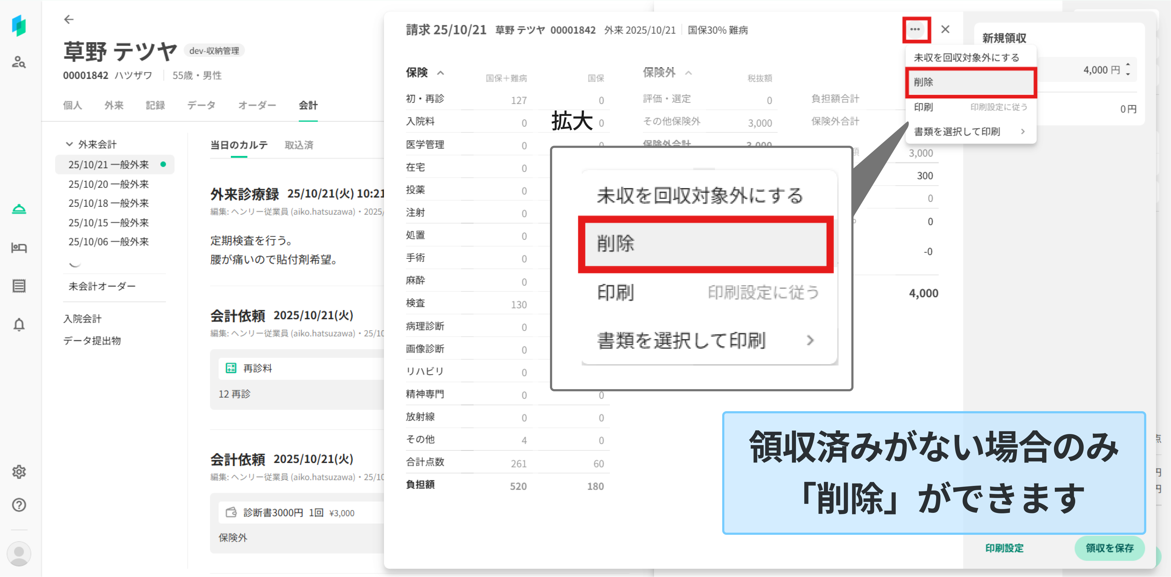Viewport: 1171px width, 577px height.
Task: Open help question mark icon
Action: [x=19, y=505]
